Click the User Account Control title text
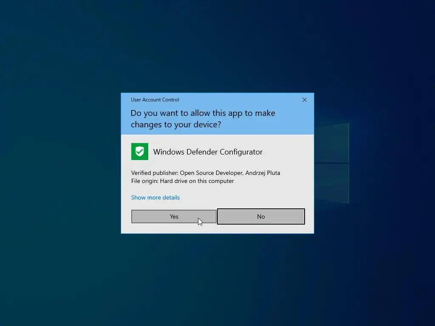Screen dimensions: 435x326 pyautogui.click(x=155, y=100)
